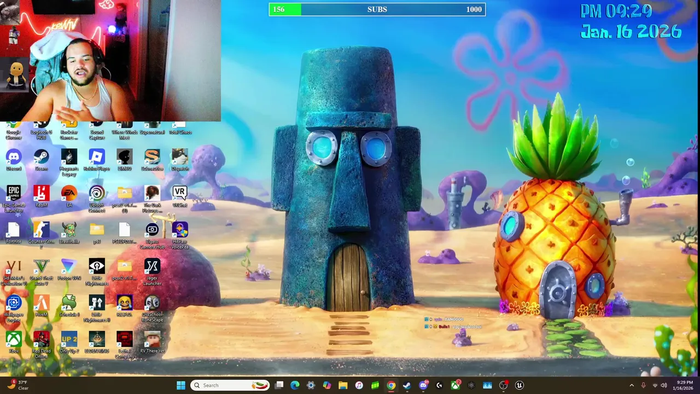Screen dimensions: 700x394
Task: Click the taskbar Search box
Action: pos(230,385)
